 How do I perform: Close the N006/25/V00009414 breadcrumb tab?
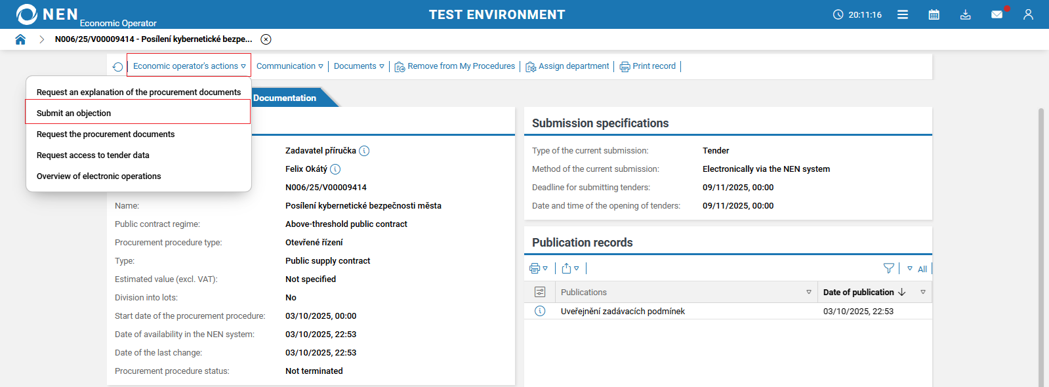(266, 39)
